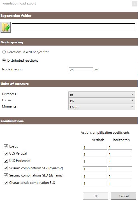
Task: Uncheck Characteristic combination SLS
Action: click(x=6, y=183)
